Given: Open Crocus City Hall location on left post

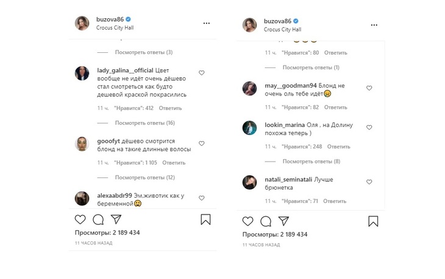Looking at the screenshot, I should coord(115,27).
